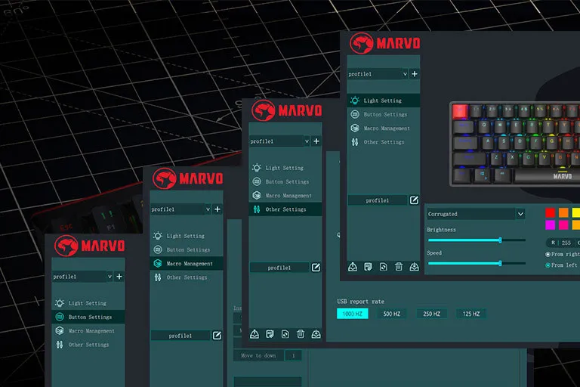Set USB report rate to 250 HZ
Screen dimensions: 580x387
click(432, 314)
